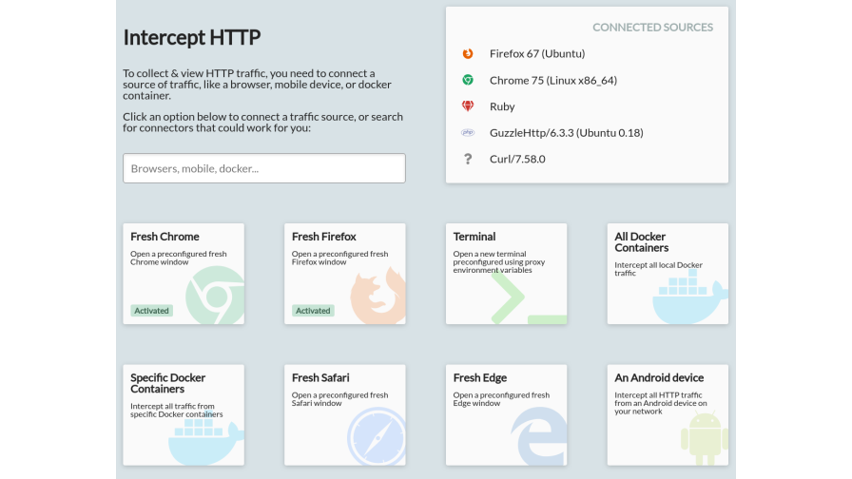Select the An Android device card title
This screenshot has width=852, height=479.
pyautogui.click(x=659, y=377)
